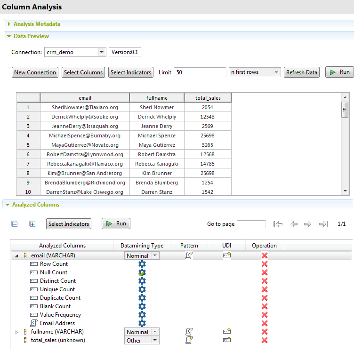This screenshot has height=351, width=354.
Task: Expand the Analysis Metadata section
Action: (8, 24)
